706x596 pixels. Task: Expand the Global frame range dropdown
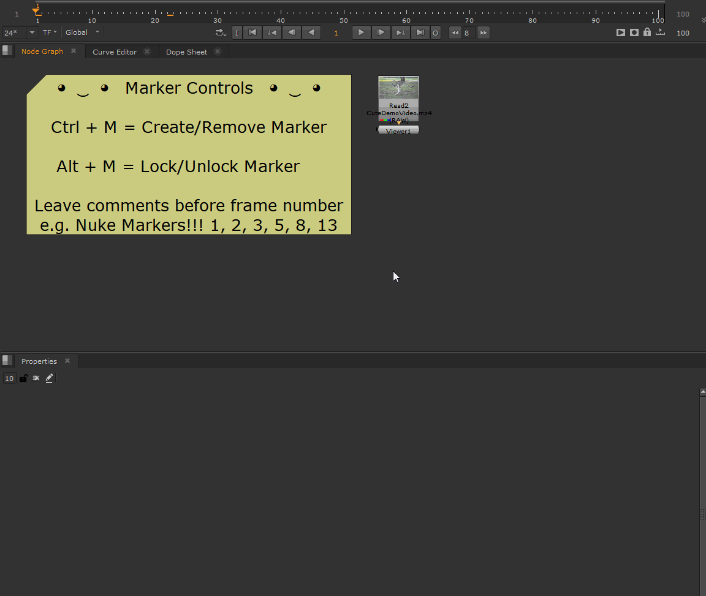pyautogui.click(x=83, y=32)
